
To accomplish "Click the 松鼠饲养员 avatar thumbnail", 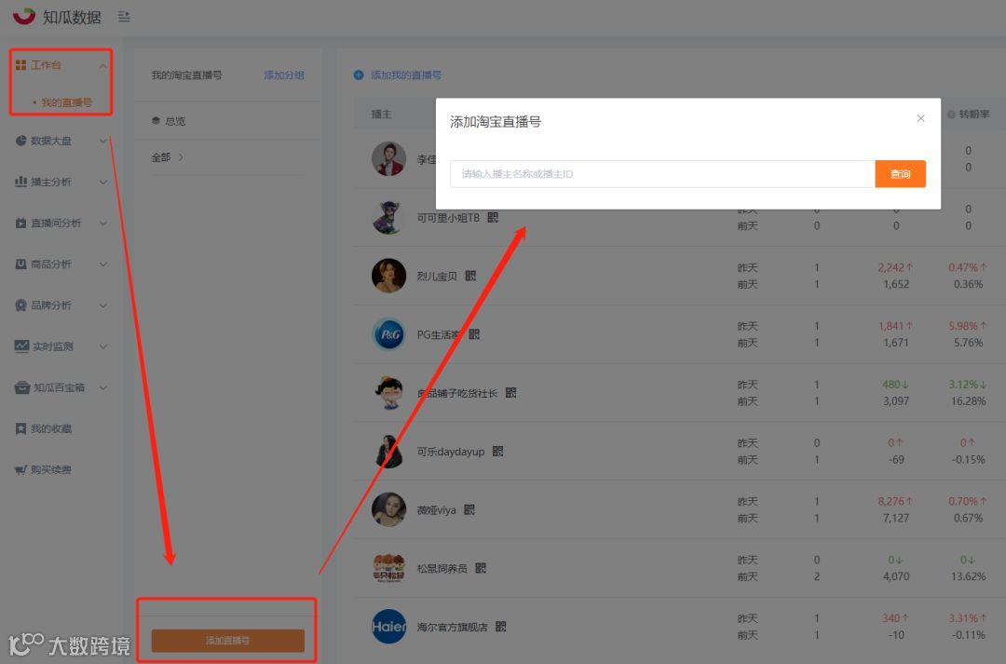I will (x=388, y=568).
